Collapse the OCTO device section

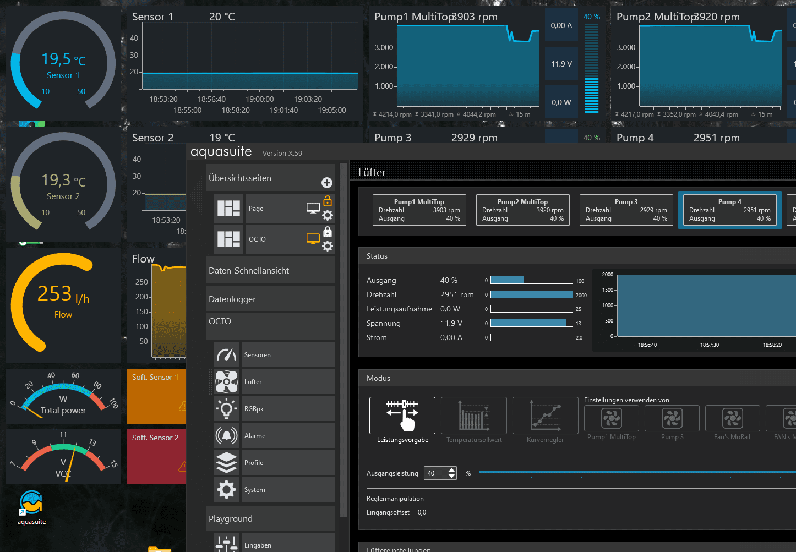pyautogui.click(x=270, y=326)
